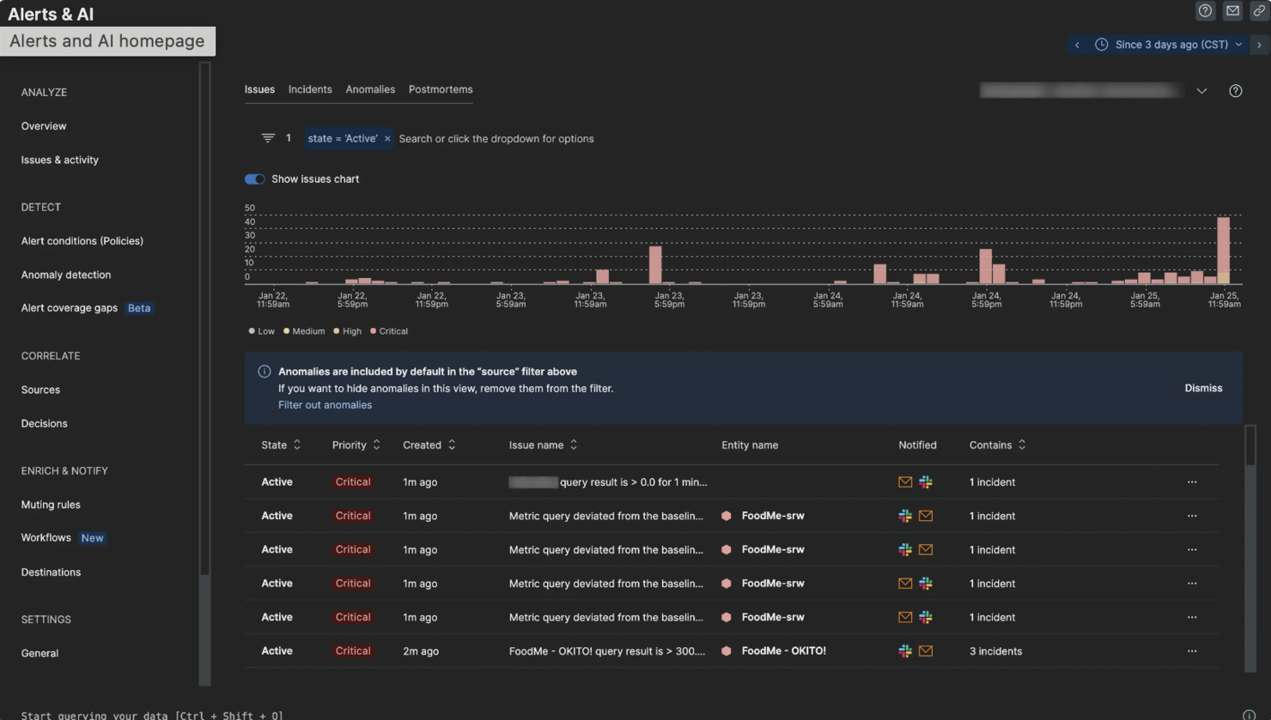This screenshot has width=1271, height=720.
Task: Click the clock icon in the time picker
Action: (x=1102, y=44)
